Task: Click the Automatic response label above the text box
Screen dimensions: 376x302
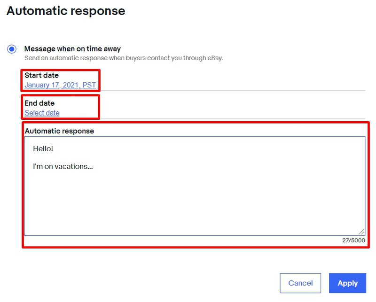Action: tap(59, 131)
